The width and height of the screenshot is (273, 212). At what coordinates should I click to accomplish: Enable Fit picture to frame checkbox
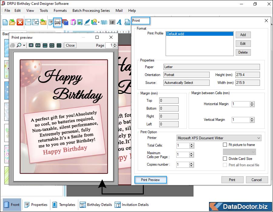tap(225, 145)
